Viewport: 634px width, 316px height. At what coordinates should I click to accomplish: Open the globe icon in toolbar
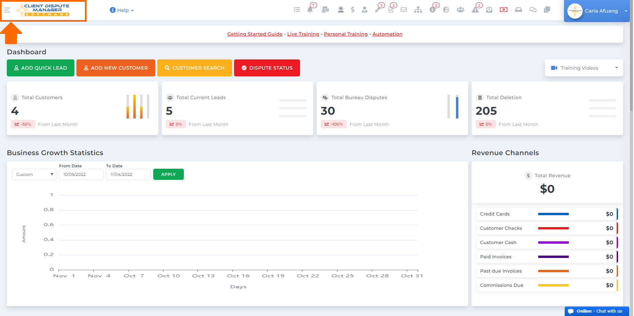pos(446,10)
